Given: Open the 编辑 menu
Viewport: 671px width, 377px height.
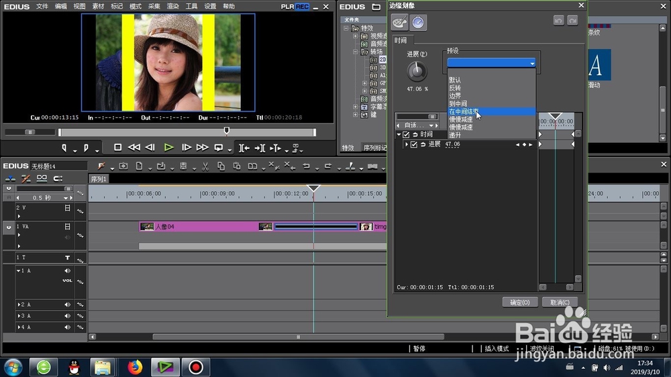Looking at the screenshot, I should [61, 7].
